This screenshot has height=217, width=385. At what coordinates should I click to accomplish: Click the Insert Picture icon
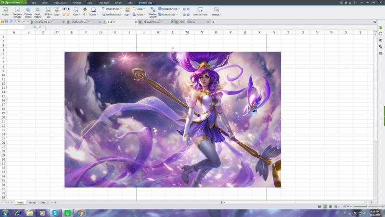tap(5, 11)
